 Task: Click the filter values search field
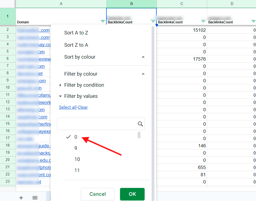click(x=96, y=124)
